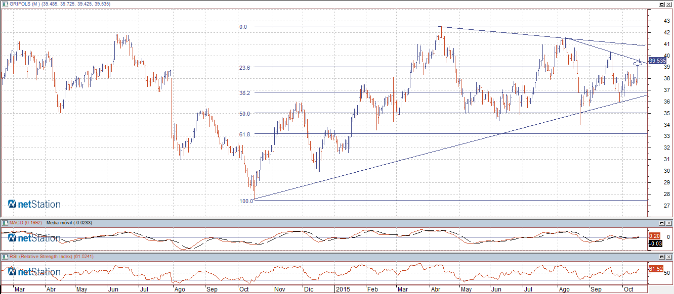
Task: Maximize the RSI indicator panel
Action: pyautogui.click(x=661, y=257)
